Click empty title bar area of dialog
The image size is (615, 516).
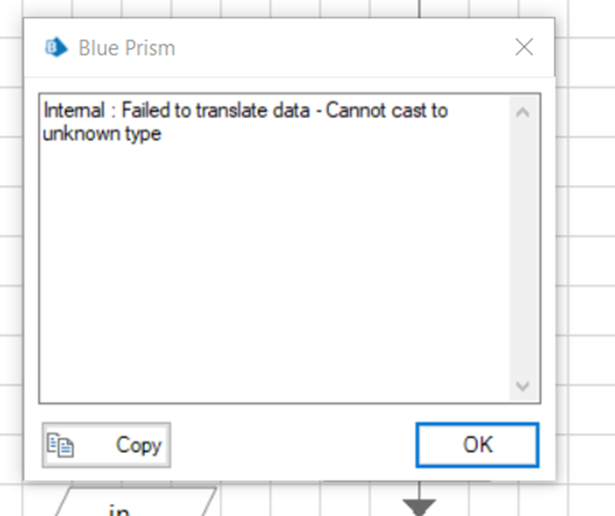coord(345,48)
